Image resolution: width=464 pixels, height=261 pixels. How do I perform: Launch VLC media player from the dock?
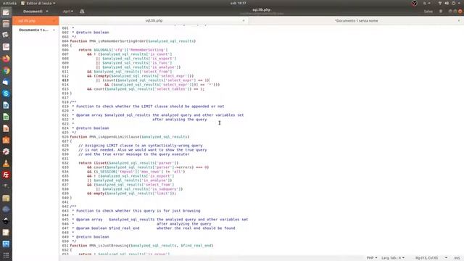click(x=6, y=163)
